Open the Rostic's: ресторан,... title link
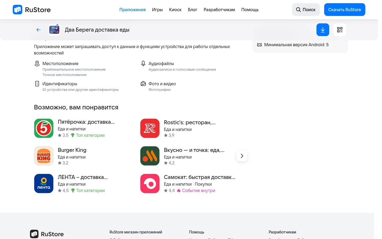 point(190,122)
